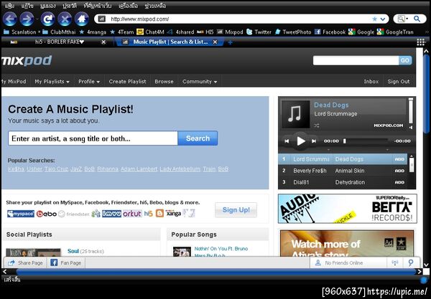
Task: Click the browser Back arrow button
Action: (10, 19)
